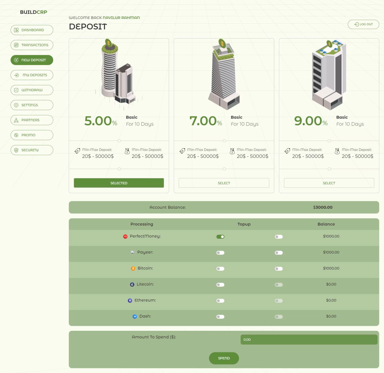Open the Transactions menu item

click(32, 45)
